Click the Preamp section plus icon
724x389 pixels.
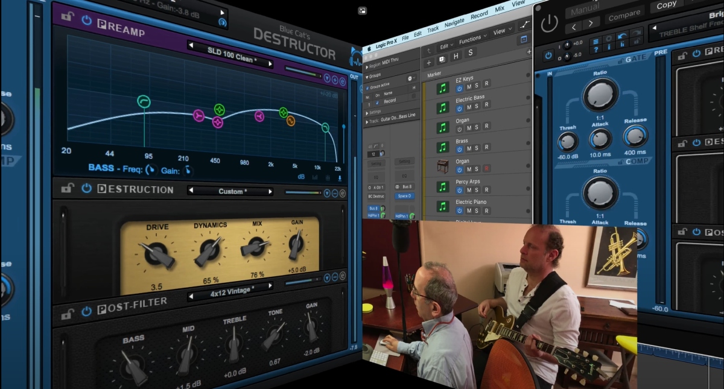pos(335,80)
